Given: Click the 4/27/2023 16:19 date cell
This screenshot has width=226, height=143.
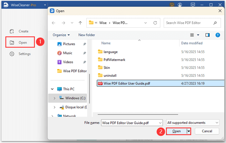Looking at the screenshot, I should tap(193, 83).
